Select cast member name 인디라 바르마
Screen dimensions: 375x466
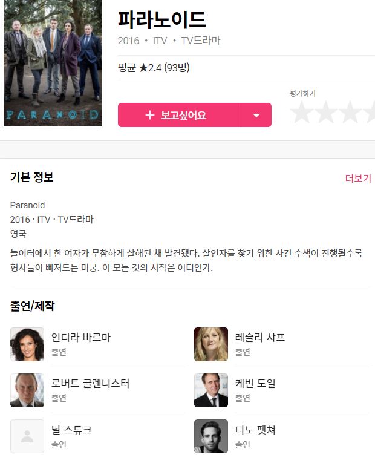[x=81, y=337]
